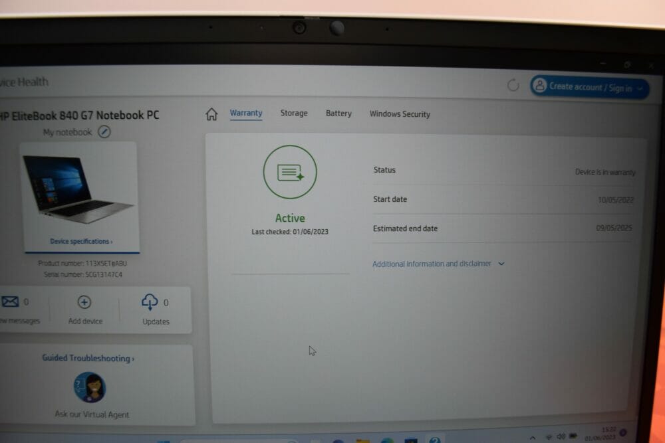This screenshot has height=443, width=665.
Task: Click Ask our Virtual Agent text
Action: (x=92, y=414)
